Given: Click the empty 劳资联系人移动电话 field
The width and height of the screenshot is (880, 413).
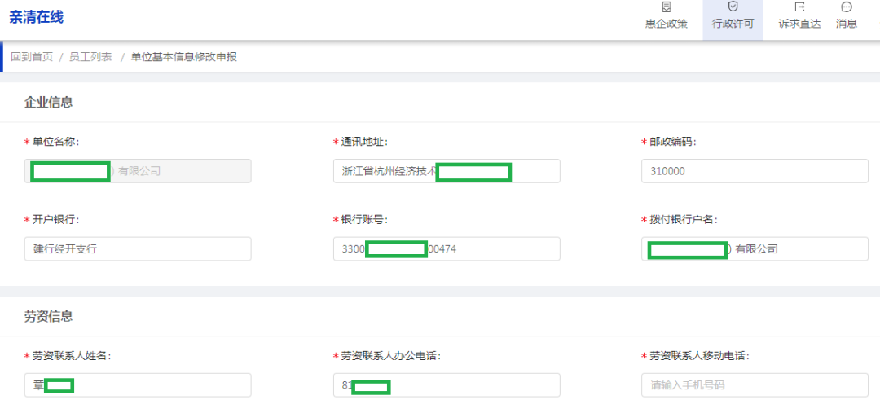Looking at the screenshot, I should (x=755, y=385).
